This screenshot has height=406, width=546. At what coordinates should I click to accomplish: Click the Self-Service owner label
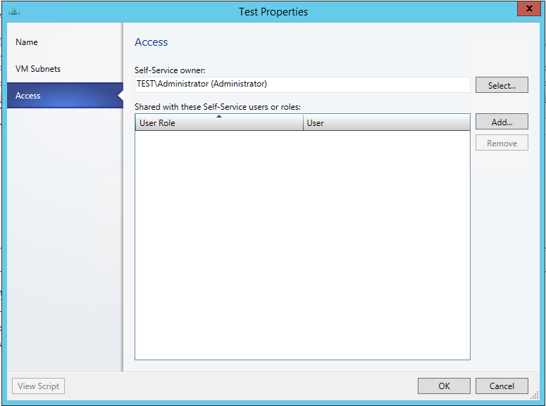pyautogui.click(x=170, y=70)
